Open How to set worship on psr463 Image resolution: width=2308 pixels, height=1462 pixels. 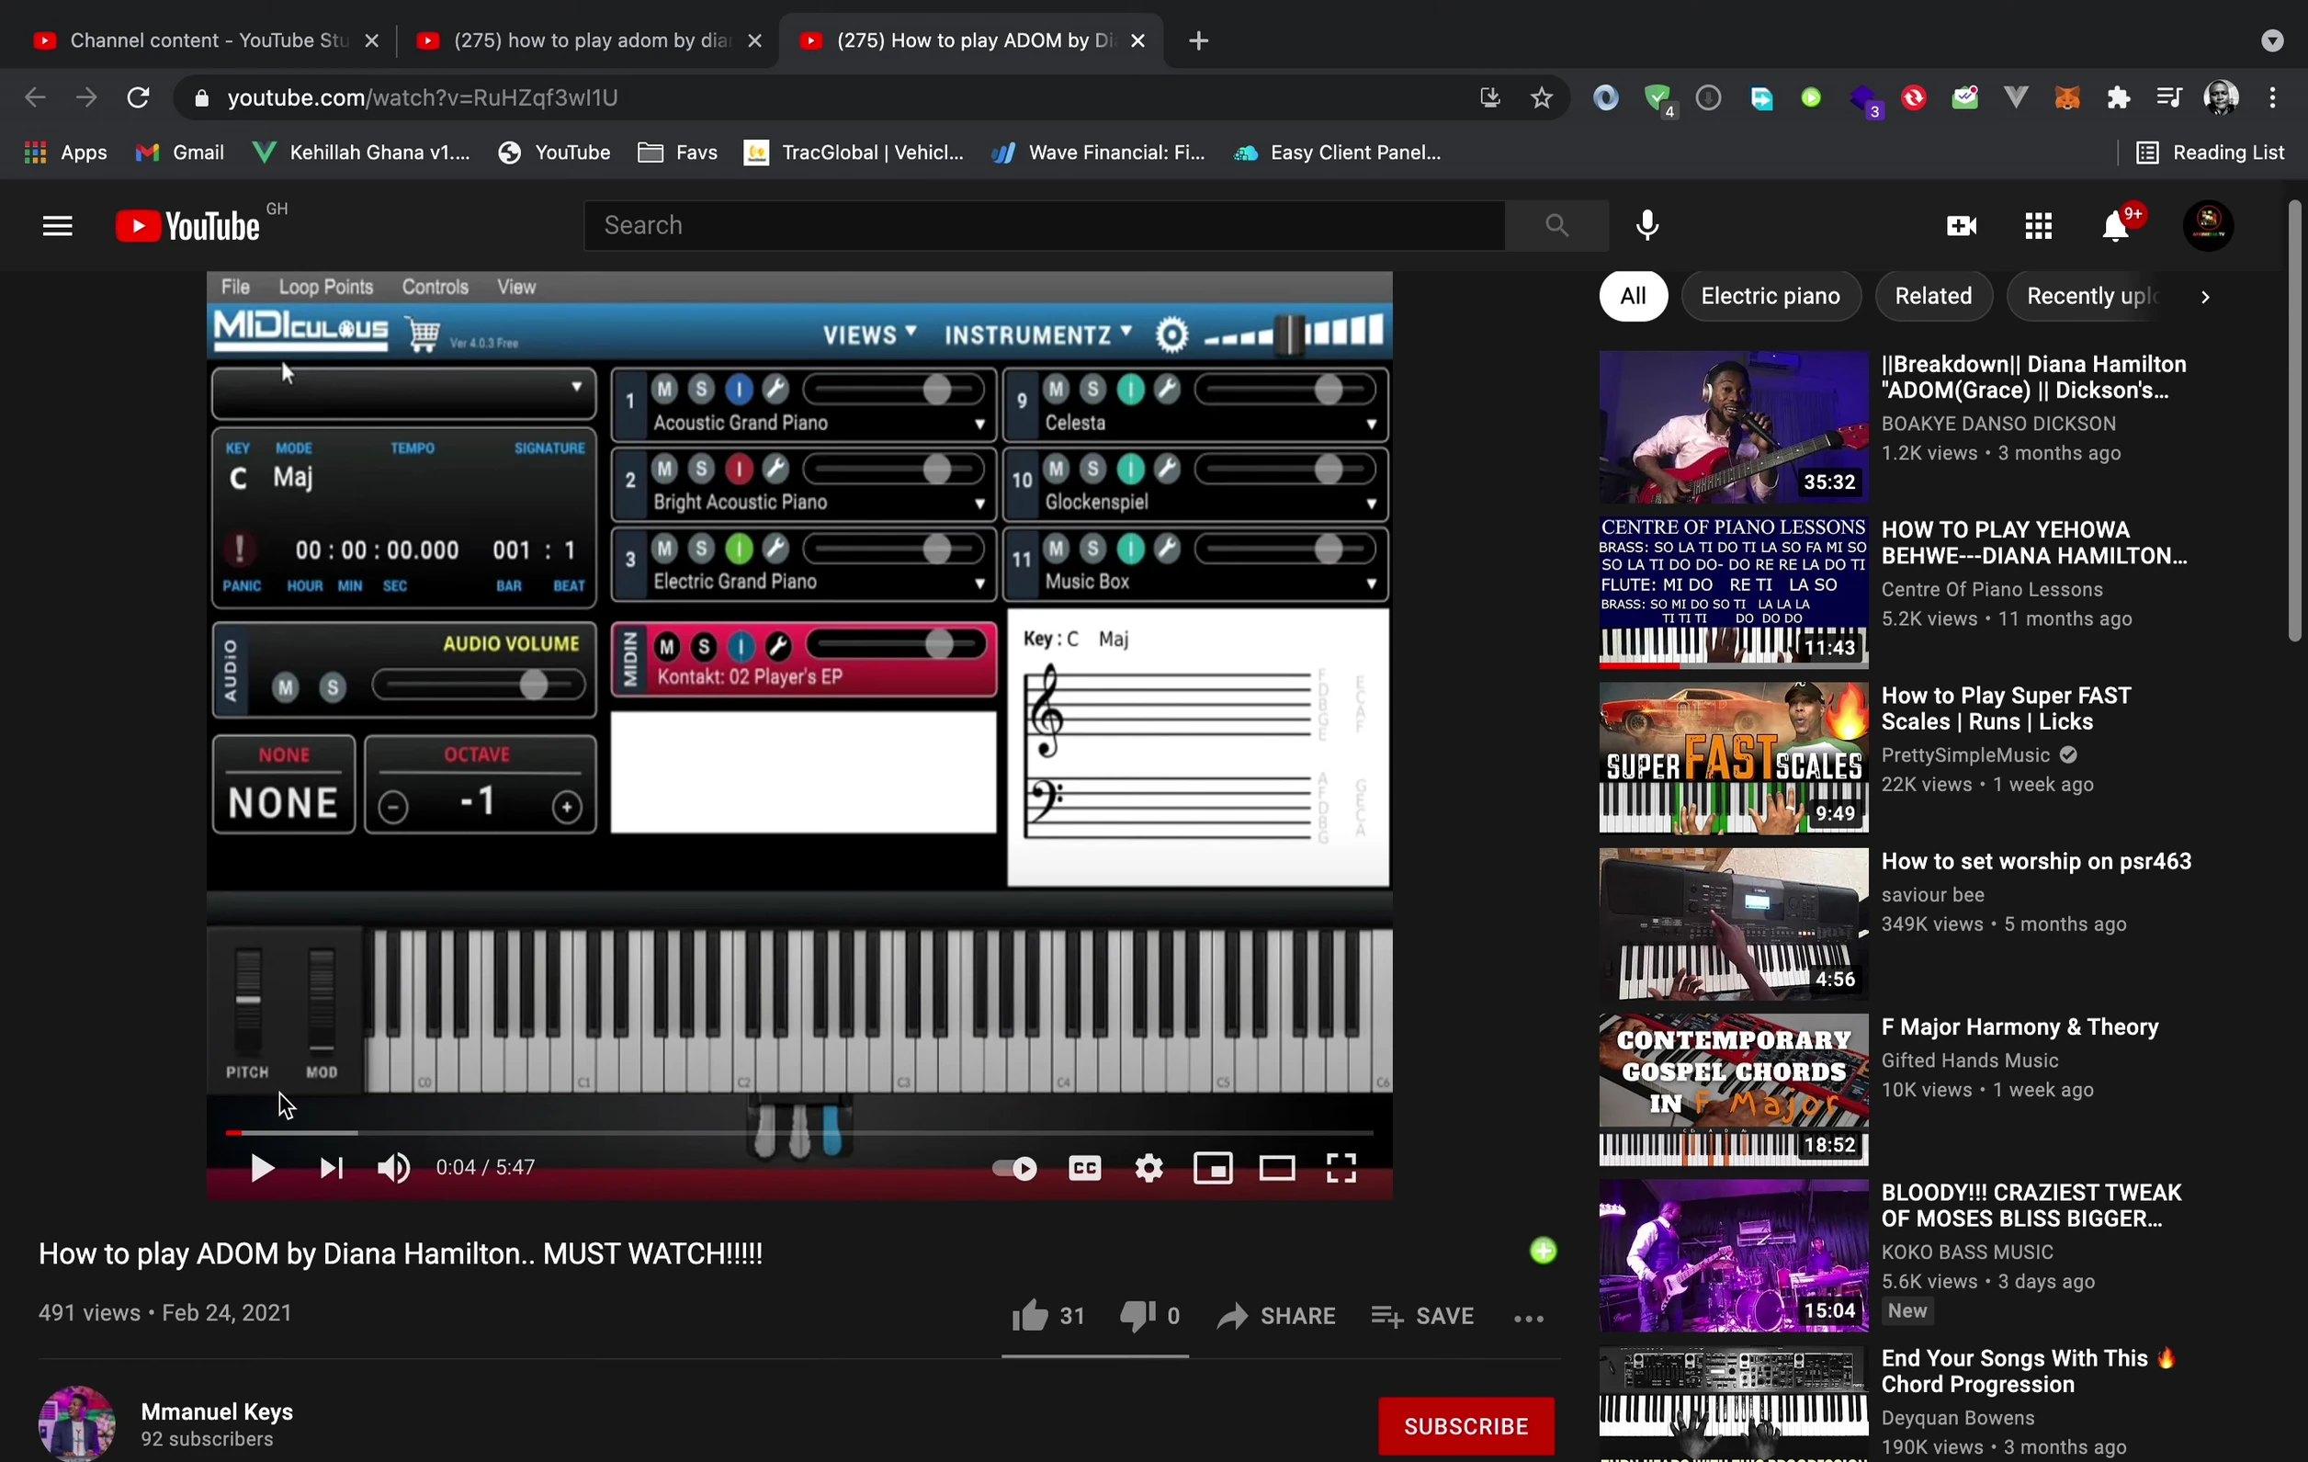click(x=2036, y=861)
